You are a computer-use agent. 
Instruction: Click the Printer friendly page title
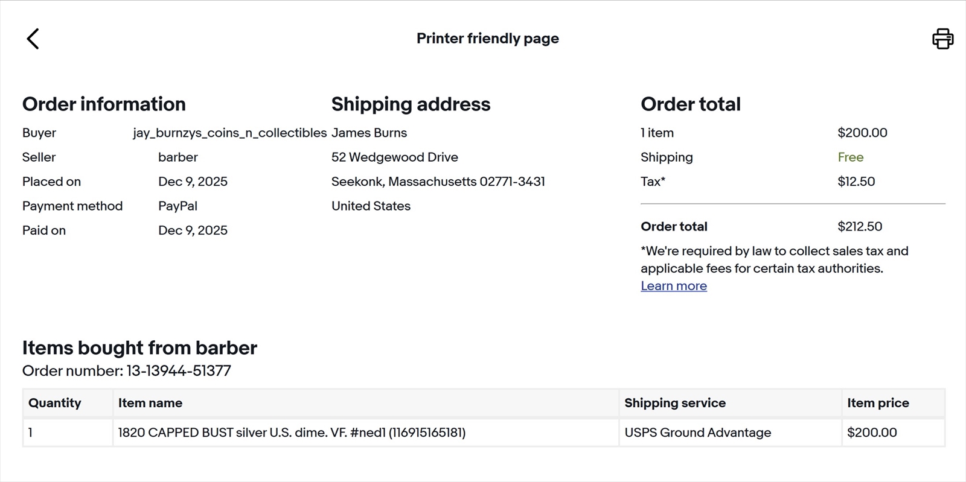tap(487, 39)
